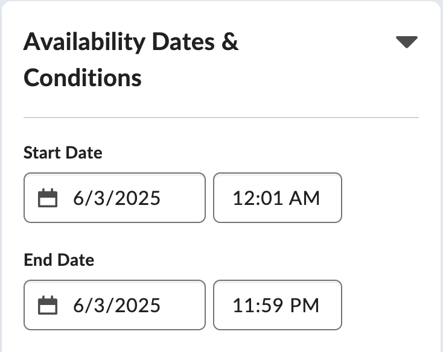Click the Start Date label
Screen dimensions: 443x352
pos(63,153)
